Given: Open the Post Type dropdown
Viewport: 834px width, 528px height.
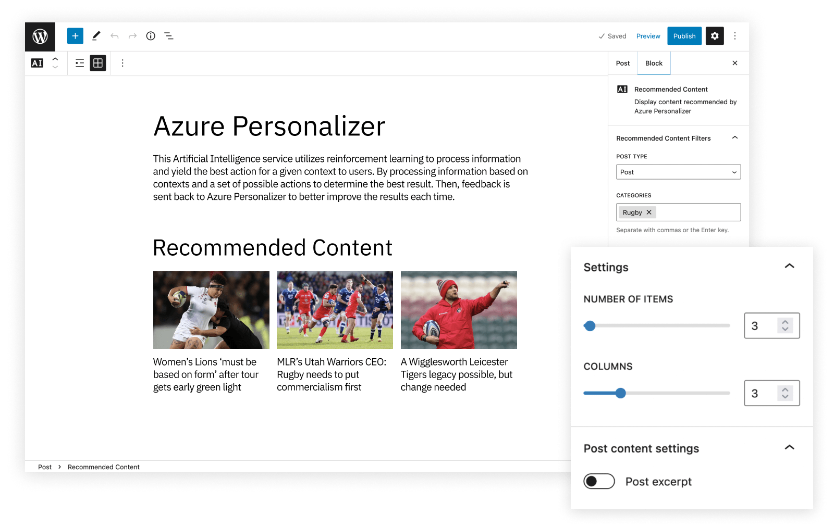Looking at the screenshot, I should [678, 172].
